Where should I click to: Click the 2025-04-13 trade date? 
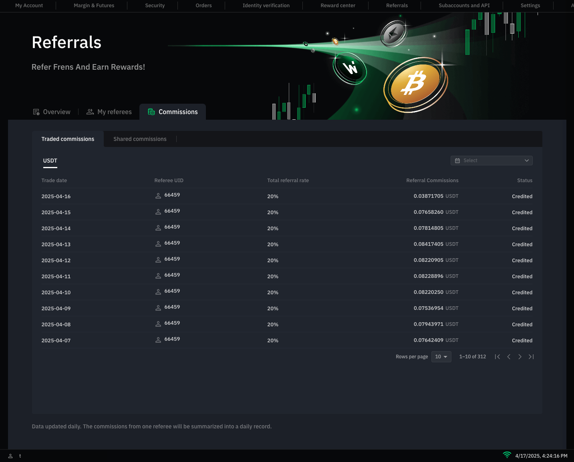click(x=56, y=245)
